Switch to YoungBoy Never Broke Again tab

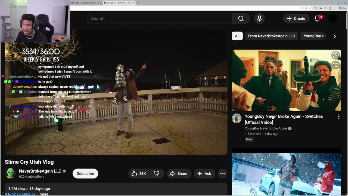(86, 3)
